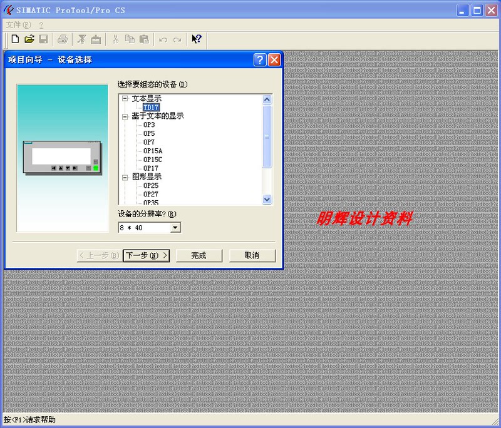Click the Print toolbar icon
This screenshot has height=428, width=501.
click(62, 39)
